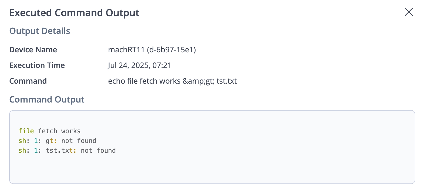
Task: Click the Command Output section heading
Action: [47, 100]
